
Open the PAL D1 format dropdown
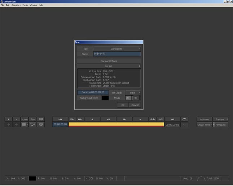[x=109, y=66]
